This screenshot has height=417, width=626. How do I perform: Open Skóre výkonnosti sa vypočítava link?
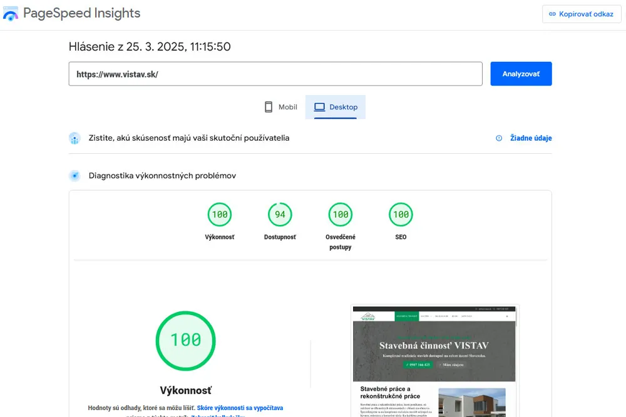pyautogui.click(x=240, y=408)
